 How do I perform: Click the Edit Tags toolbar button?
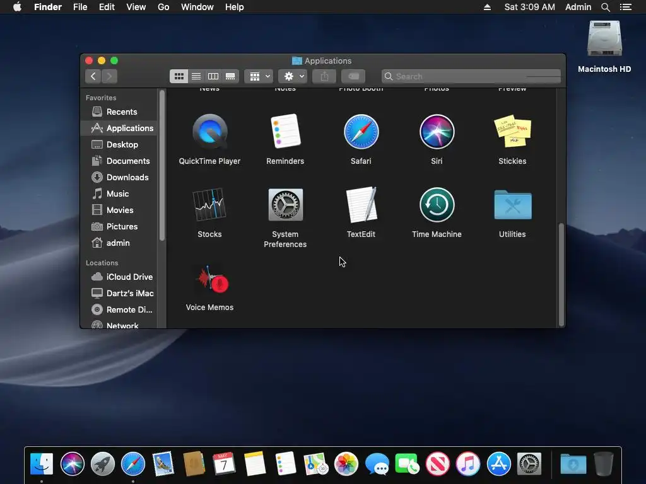pyautogui.click(x=353, y=76)
